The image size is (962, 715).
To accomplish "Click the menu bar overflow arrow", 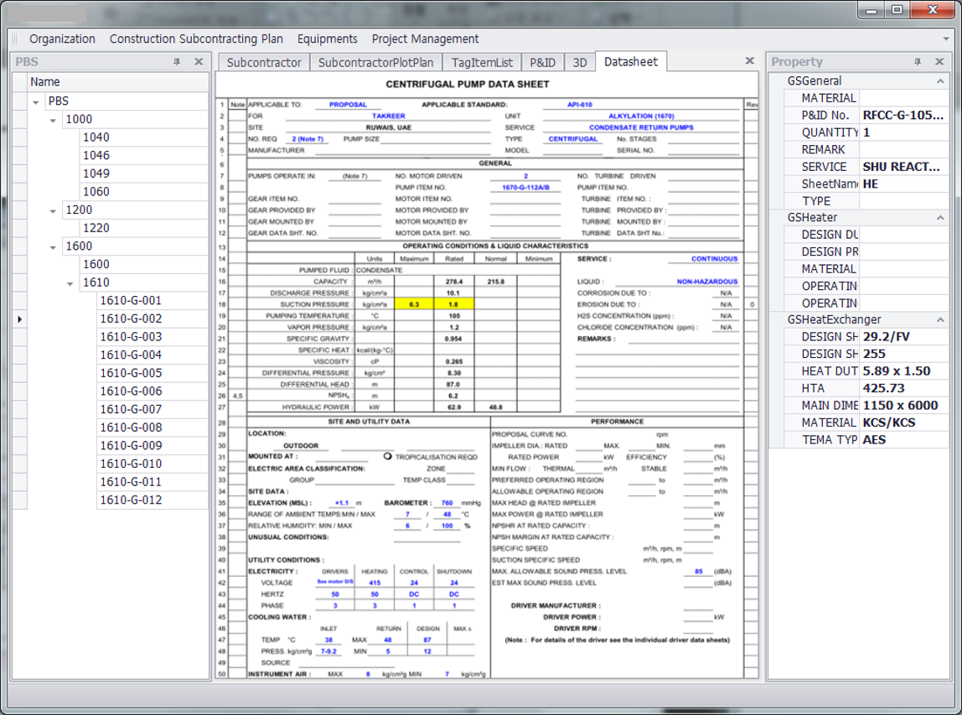I will pos(947,39).
